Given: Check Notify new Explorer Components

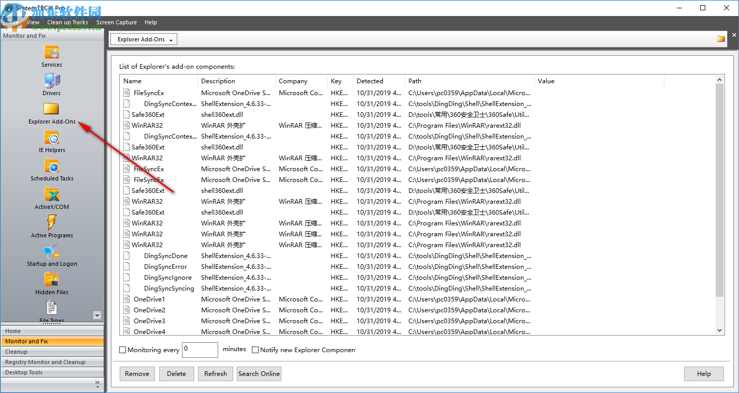Looking at the screenshot, I should pos(255,350).
